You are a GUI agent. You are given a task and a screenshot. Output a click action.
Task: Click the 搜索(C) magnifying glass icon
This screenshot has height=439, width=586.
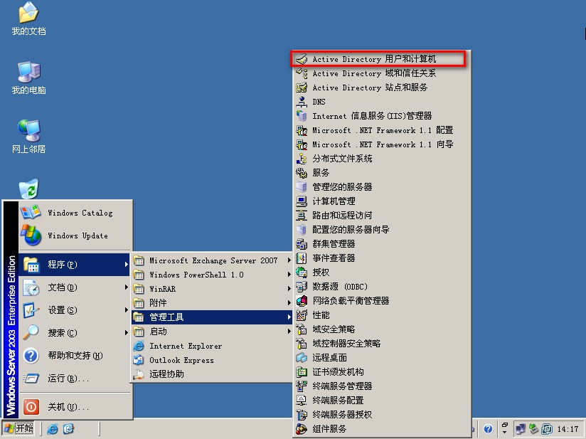click(x=31, y=332)
